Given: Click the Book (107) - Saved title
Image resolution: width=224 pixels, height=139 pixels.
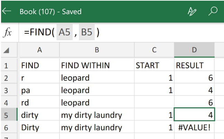Looking at the screenshot, I should coord(51,11).
